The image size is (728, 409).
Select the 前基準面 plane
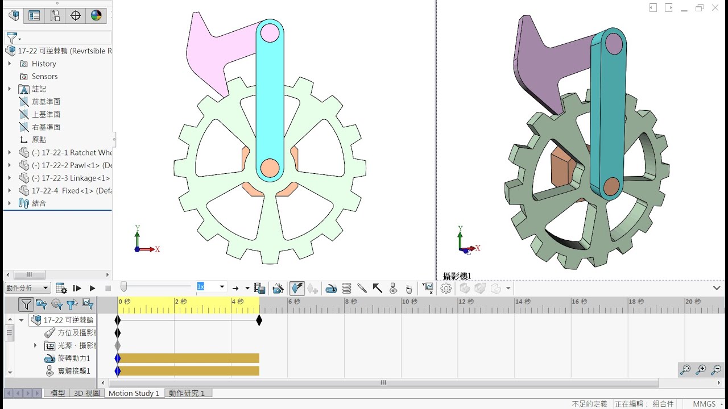pyautogui.click(x=40, y=102)
